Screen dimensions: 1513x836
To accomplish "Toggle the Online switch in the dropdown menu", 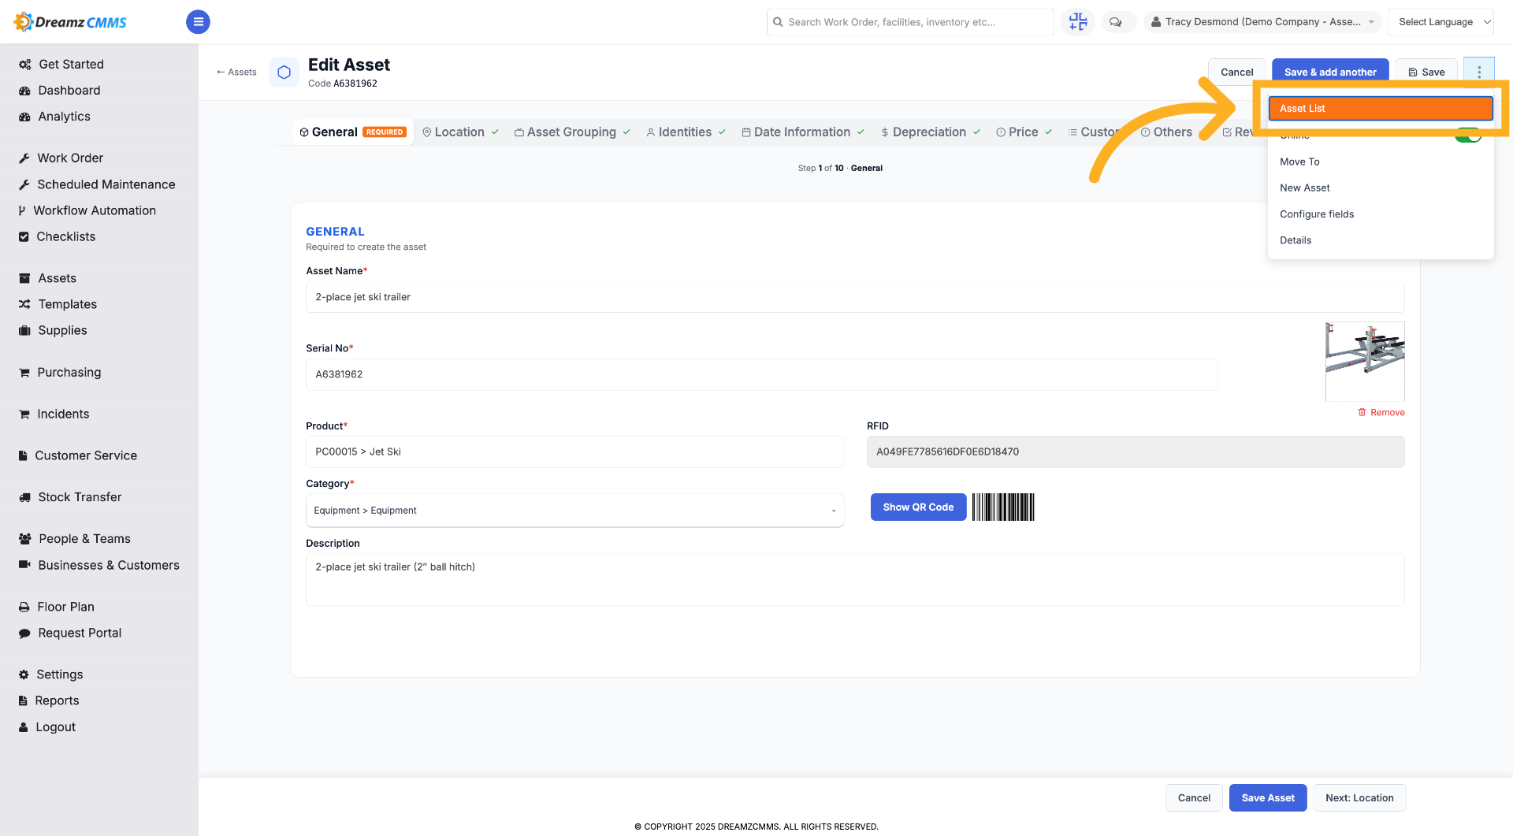I will [x=1468, y=136].
